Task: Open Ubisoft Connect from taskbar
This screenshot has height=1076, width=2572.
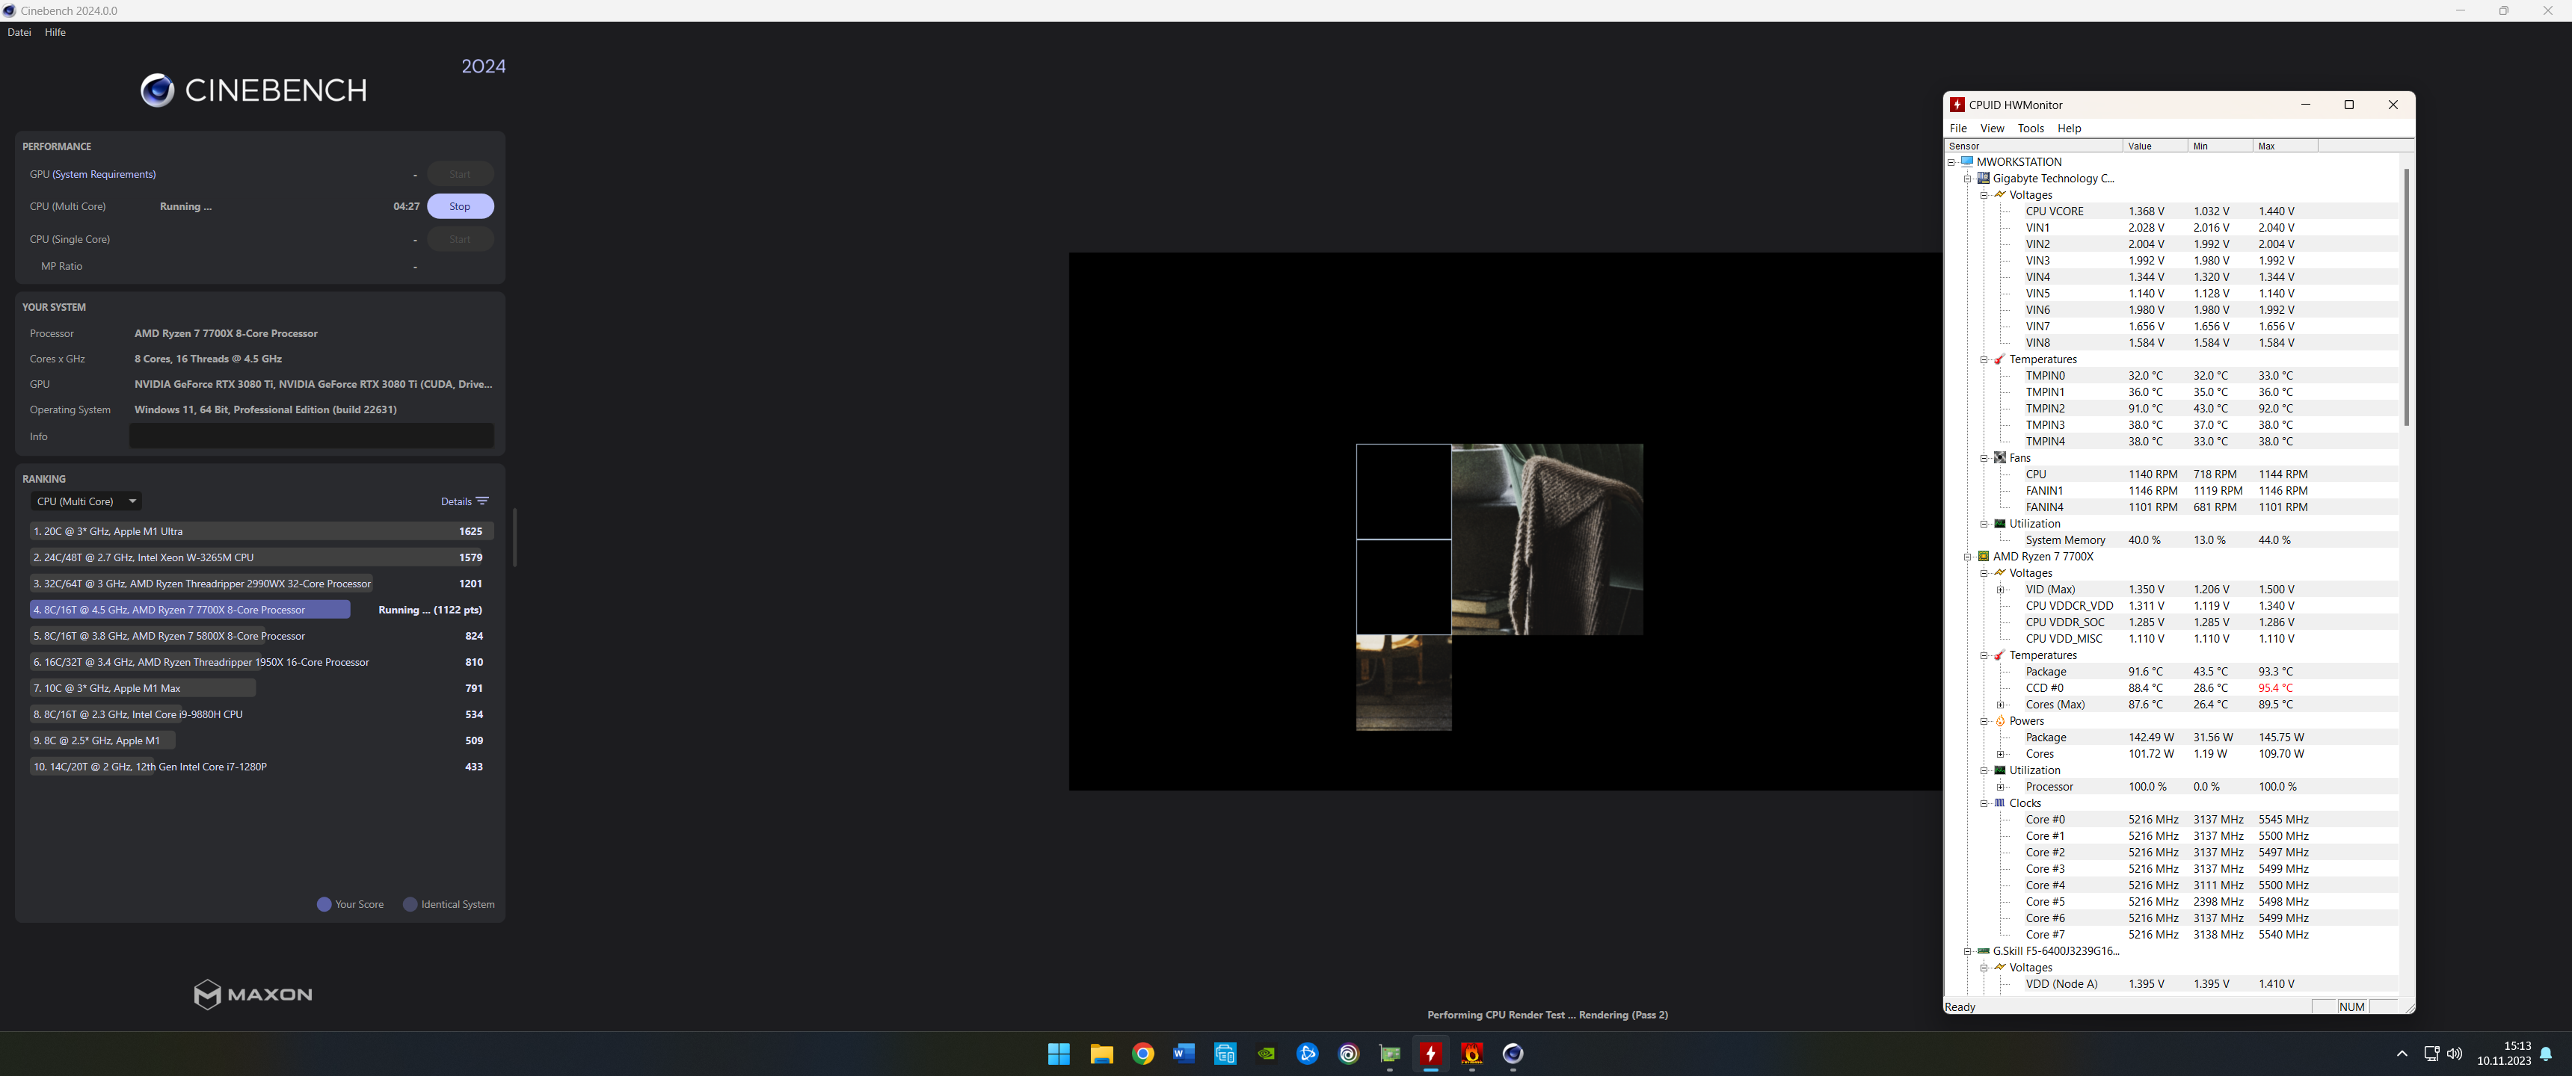Action: click(x=1349, y=1053)
